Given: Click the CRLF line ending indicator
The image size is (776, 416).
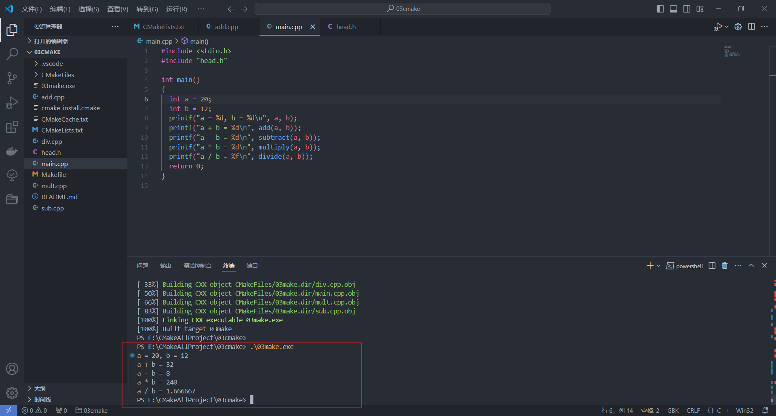Looking at the screenshot, I should [693, 410].
